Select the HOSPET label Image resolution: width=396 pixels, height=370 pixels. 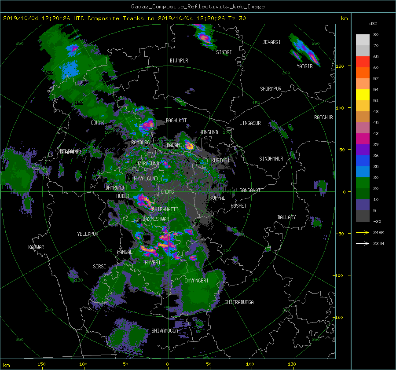pos(238,206)
